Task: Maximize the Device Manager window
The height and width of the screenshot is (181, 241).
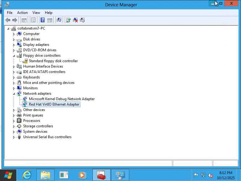Action: 221,3
